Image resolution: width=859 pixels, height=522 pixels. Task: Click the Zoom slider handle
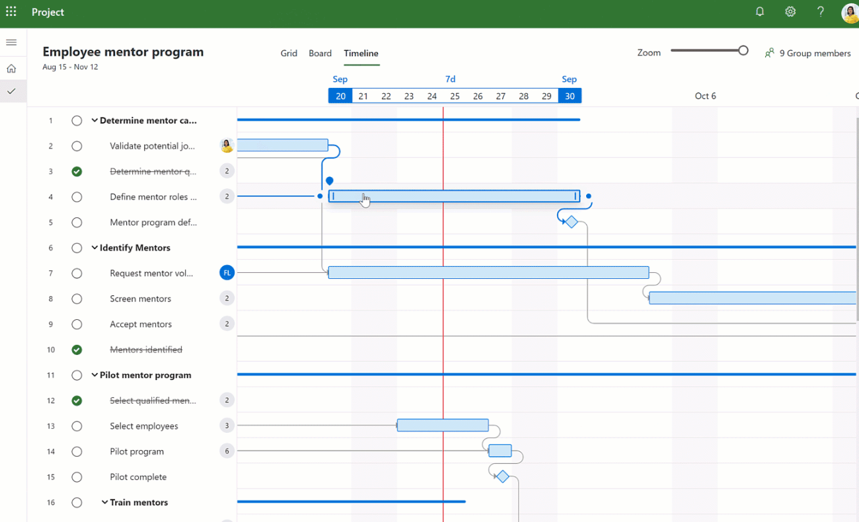tap(743, 51)
